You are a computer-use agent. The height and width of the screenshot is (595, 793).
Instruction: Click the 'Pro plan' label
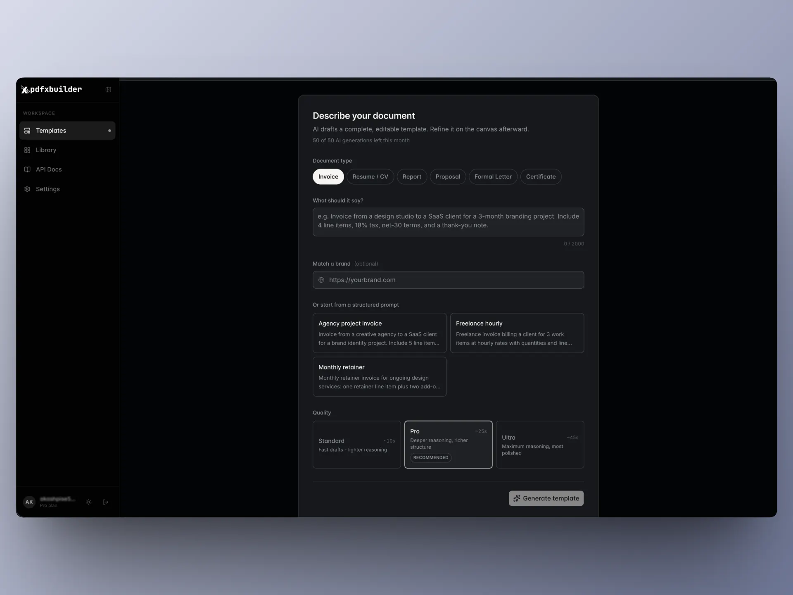pos(49,506)
